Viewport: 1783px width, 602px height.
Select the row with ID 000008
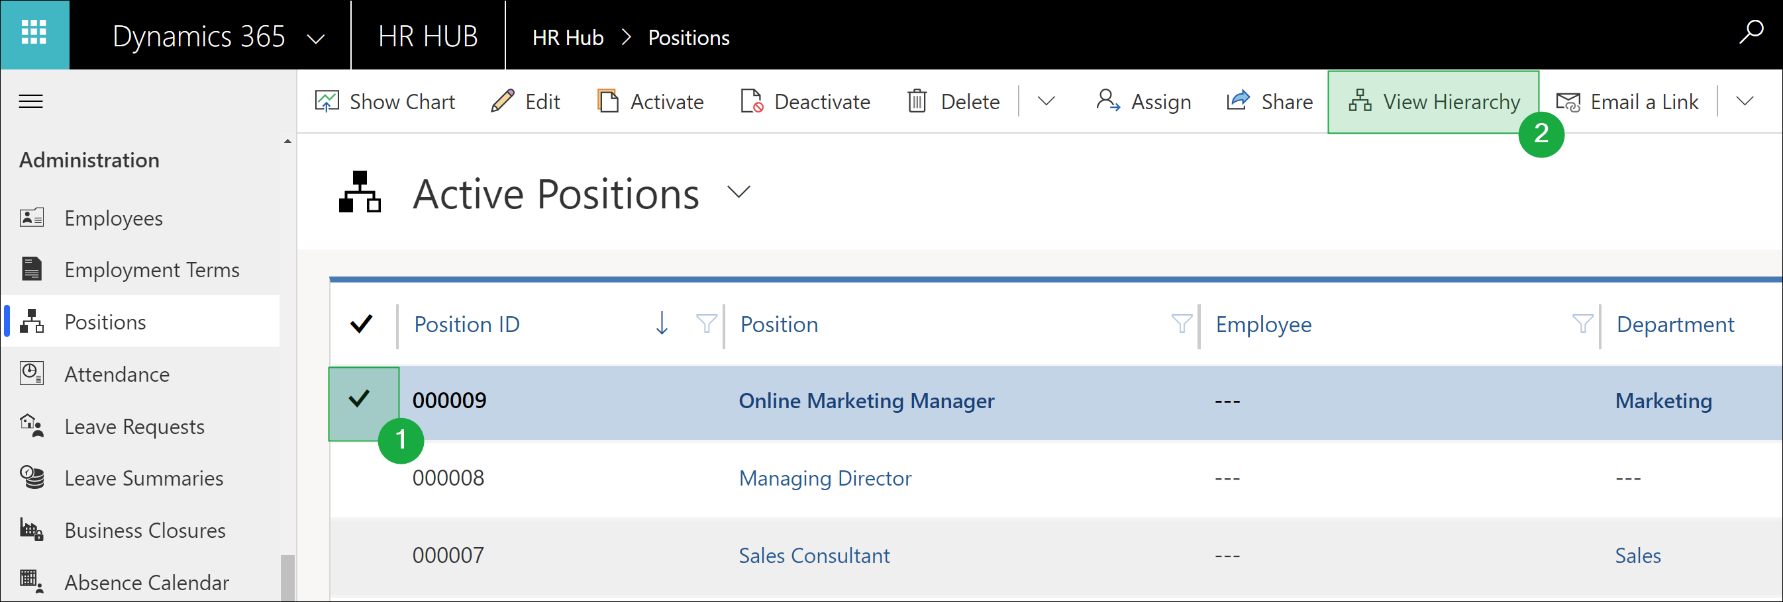click(x=362, y=478)
